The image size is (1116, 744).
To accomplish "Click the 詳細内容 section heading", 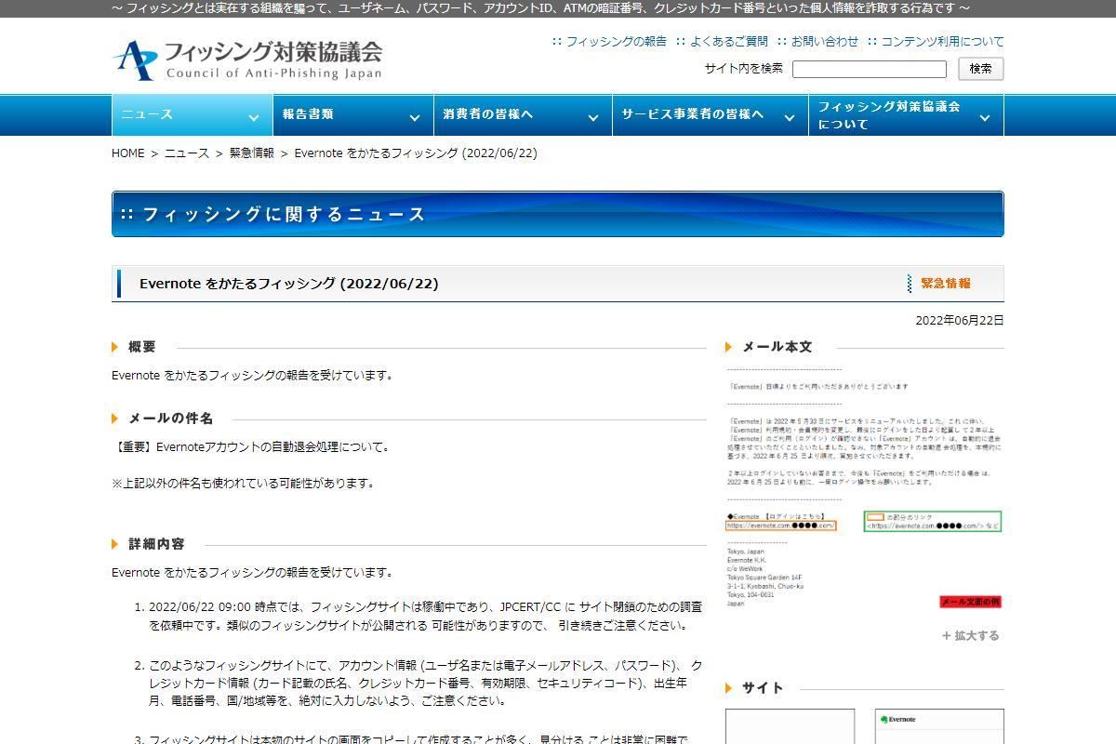I will [156, 544].
